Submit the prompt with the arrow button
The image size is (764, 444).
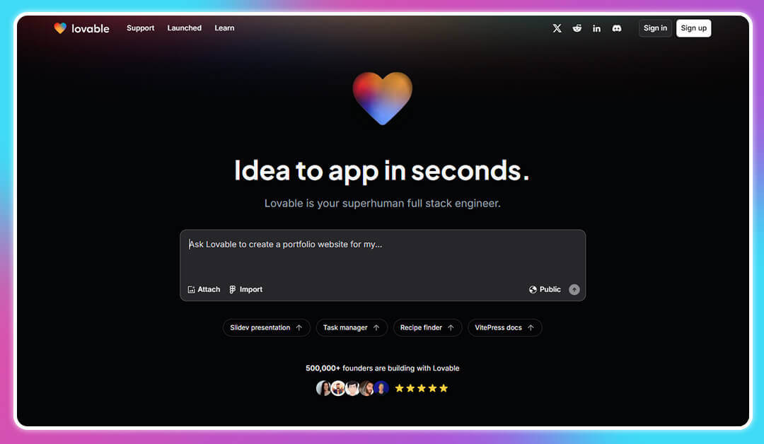574,290
